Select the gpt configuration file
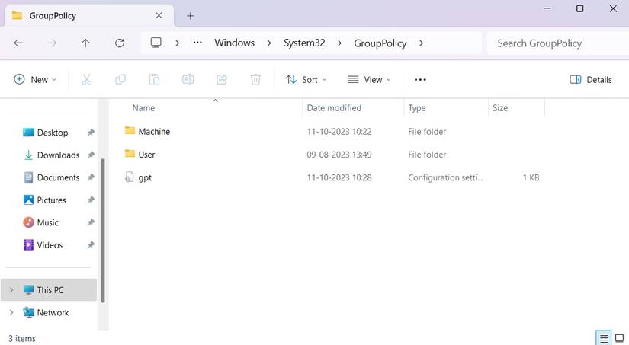Viewport: 629px width, 345px height. pyautogui.click(x=145, y=177)
